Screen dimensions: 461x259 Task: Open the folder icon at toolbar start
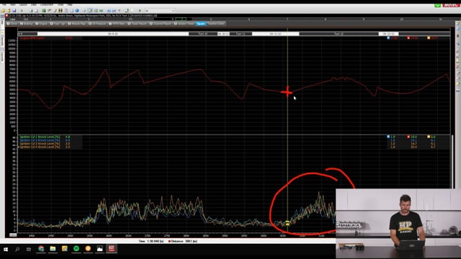(3, 11)
